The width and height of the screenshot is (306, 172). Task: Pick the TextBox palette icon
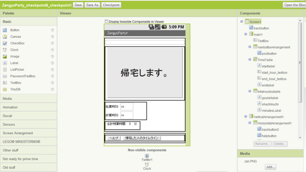[5, 83]
